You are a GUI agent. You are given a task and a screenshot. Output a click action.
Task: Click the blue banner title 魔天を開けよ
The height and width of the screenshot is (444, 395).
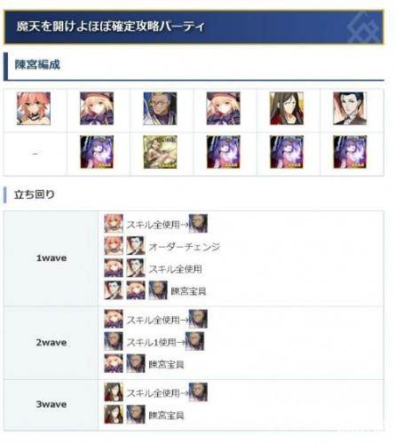pyautogui.click(x=110, y=27)
